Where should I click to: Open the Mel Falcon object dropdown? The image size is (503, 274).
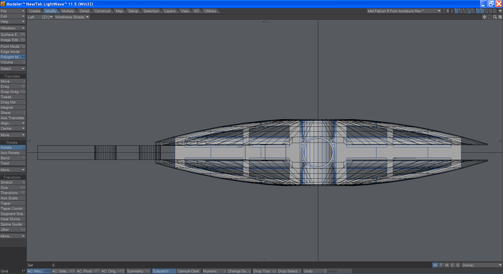[404, 11]
